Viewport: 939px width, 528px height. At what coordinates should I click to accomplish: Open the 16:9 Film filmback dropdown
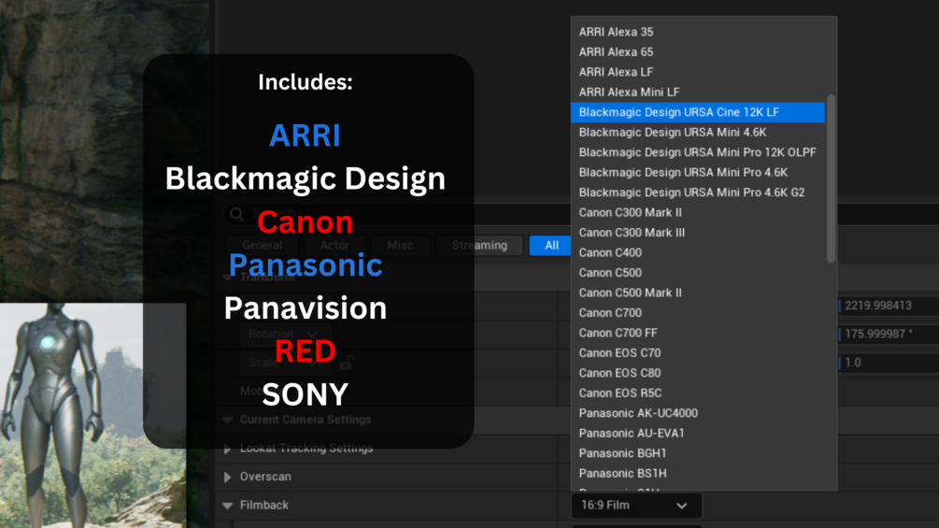point(635,506)
